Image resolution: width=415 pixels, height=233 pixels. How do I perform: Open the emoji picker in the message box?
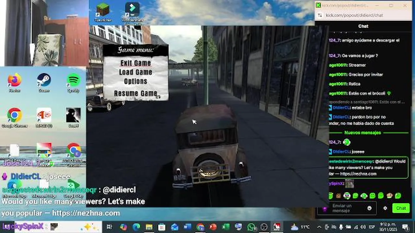point(369,208)
